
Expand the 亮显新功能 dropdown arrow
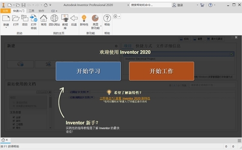coord(101,26)
